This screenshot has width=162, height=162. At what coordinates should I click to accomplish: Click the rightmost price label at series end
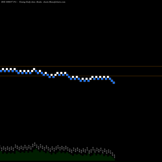[114, 156]
